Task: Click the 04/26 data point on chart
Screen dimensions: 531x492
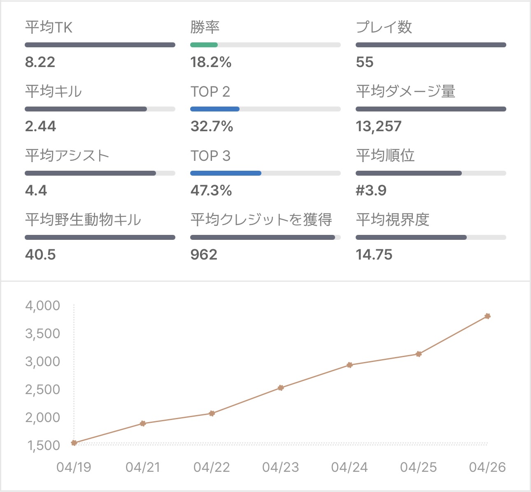Action: tap(487, 316)
